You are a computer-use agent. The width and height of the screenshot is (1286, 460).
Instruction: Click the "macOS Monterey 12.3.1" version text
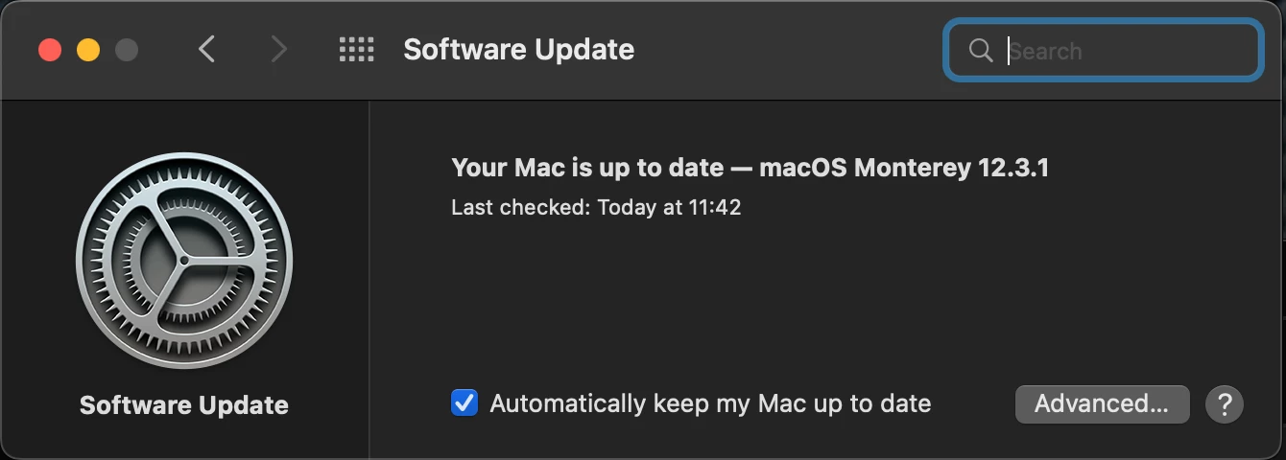coord(904,168)
